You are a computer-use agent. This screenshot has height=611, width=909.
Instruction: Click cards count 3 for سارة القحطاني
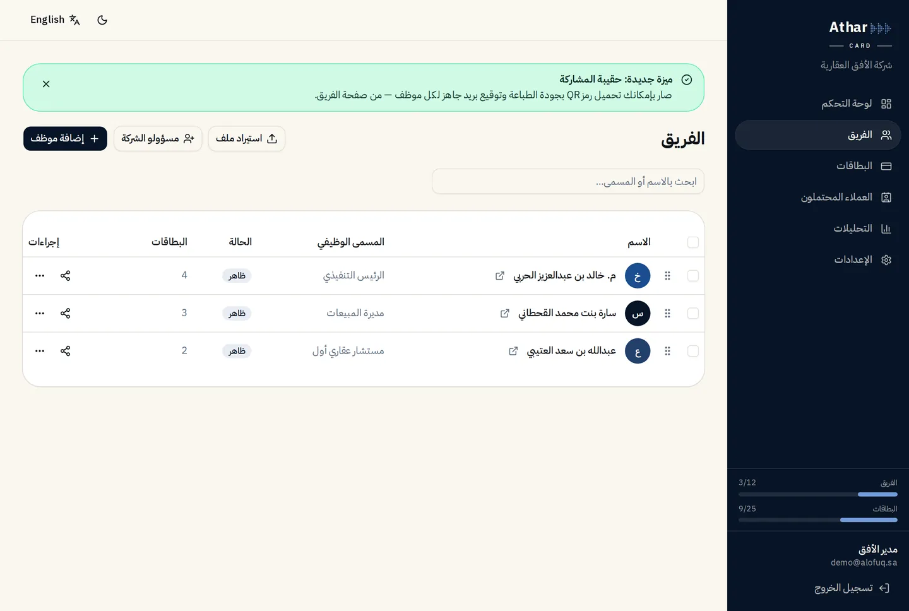[184, 313]
